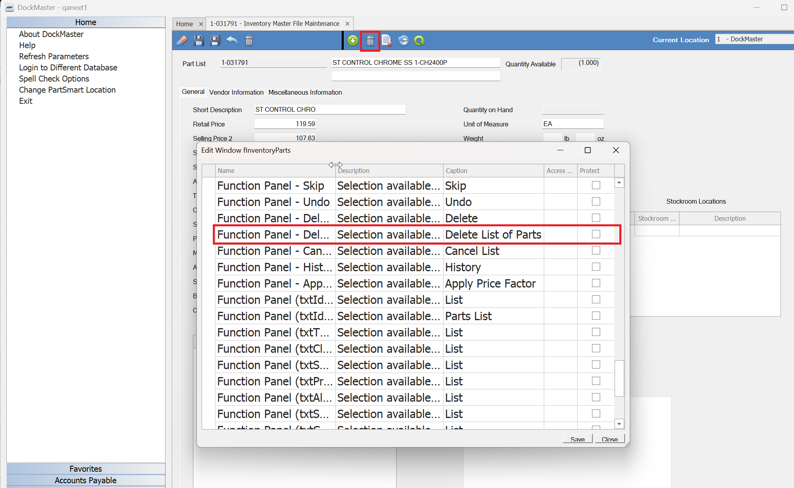Click the eraser clear icon in toolbar
This screenshot has width=794, height=488.
182,41
